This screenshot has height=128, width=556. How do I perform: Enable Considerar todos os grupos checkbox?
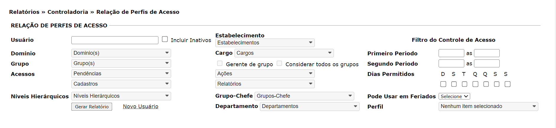click(279, 63)
